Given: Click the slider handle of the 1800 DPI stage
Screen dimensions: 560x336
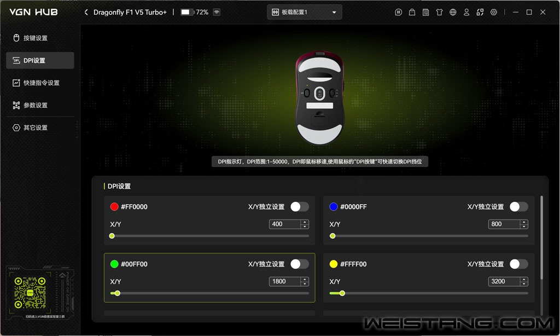Looking at the screenshot, I should (x=118, y=293).
